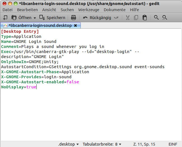
Task: Open a file using Öffnen button
Action: (22, 18)
